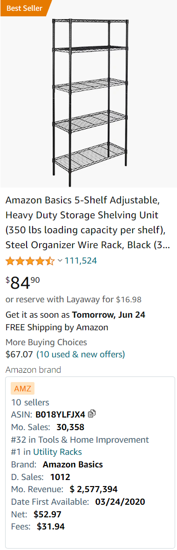Click the Mo. Revenue figure
Image resolution: width=177 pixels, height=550 pixels.
(x=94, y=489)
